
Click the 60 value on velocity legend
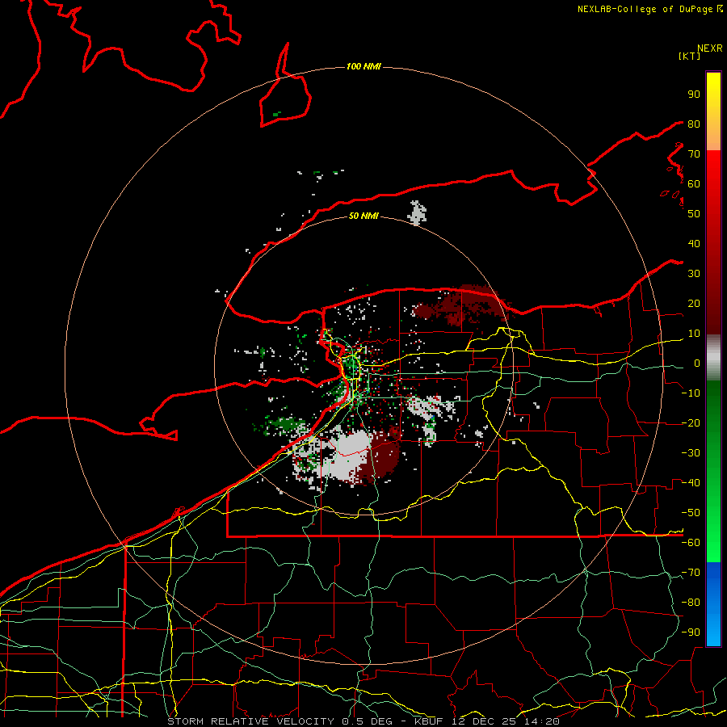694,184
